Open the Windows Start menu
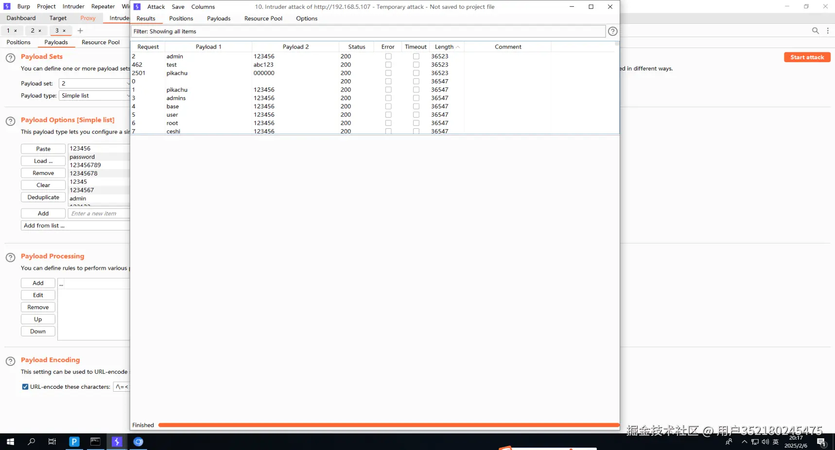 10,442
